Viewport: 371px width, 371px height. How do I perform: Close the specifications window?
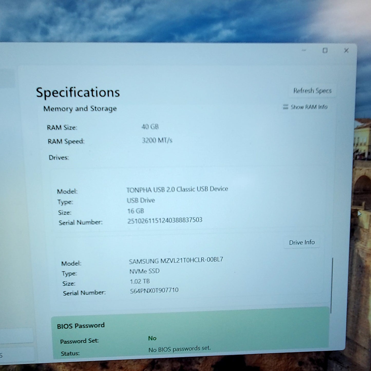346,50
